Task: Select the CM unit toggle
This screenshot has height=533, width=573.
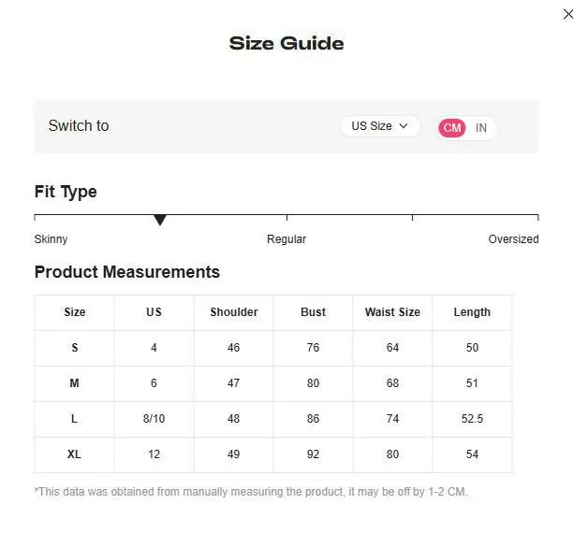Action: (x=452, y=128)
